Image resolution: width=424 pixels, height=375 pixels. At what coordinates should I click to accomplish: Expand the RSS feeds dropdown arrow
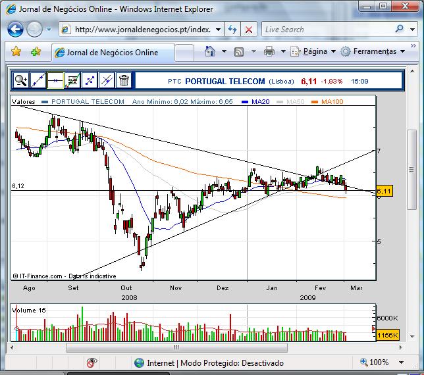(x=253, y=51)
